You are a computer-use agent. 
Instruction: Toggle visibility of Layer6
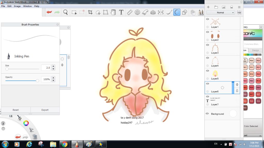click(208, 84)
